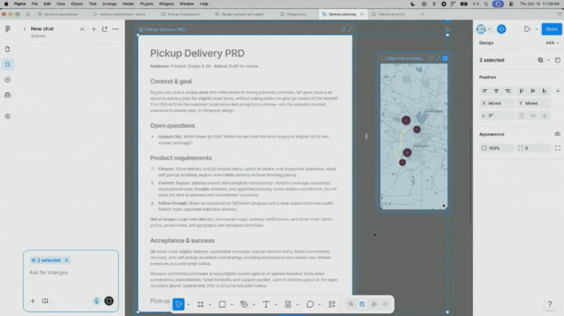Focus the Ask for changes input
Image resolution: width=564 pixels, height=316 pixels.
pyautogui.click(x=71, y=273)
